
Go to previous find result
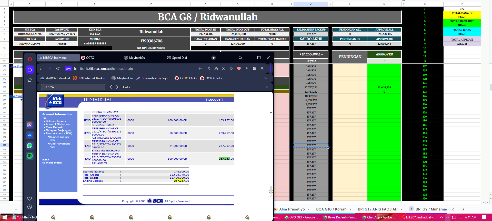[x=111, y=87]
